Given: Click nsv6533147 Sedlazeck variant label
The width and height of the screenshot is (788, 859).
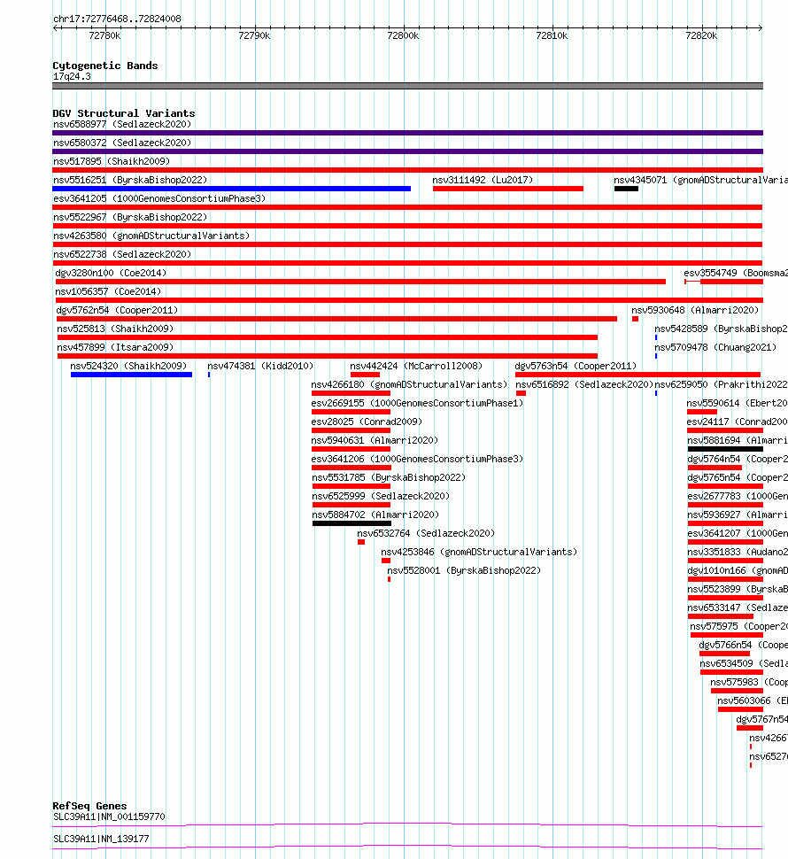Looking at the screenshot, I should [x=738, y=608].
